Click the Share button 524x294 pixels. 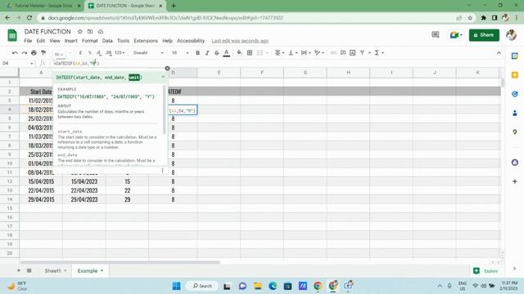484,35
